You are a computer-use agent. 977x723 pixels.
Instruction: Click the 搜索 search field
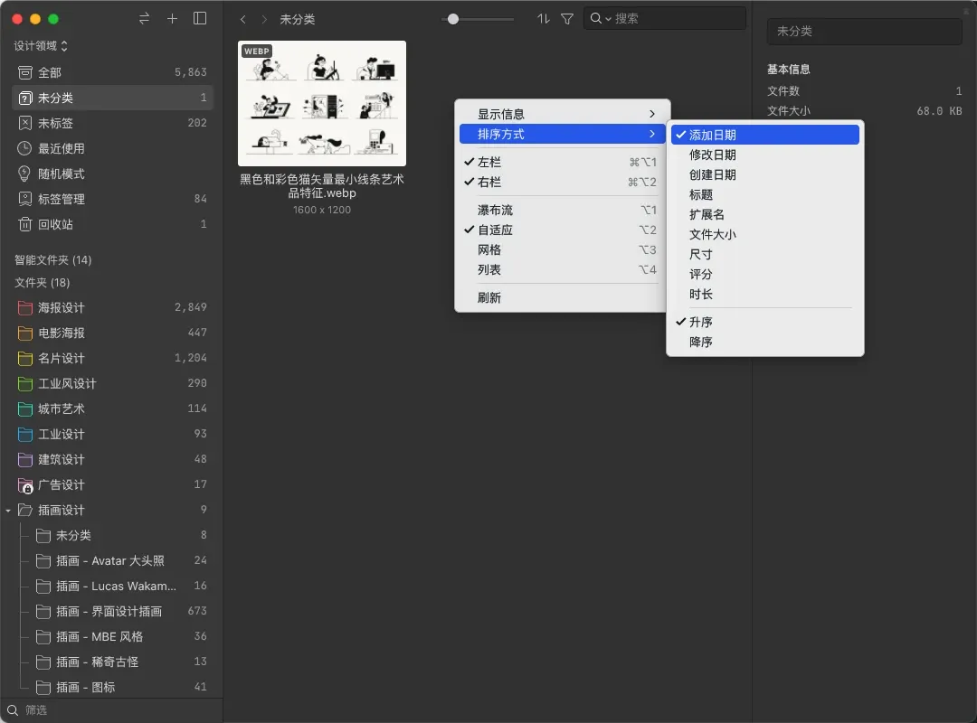[x=664, y=19]
